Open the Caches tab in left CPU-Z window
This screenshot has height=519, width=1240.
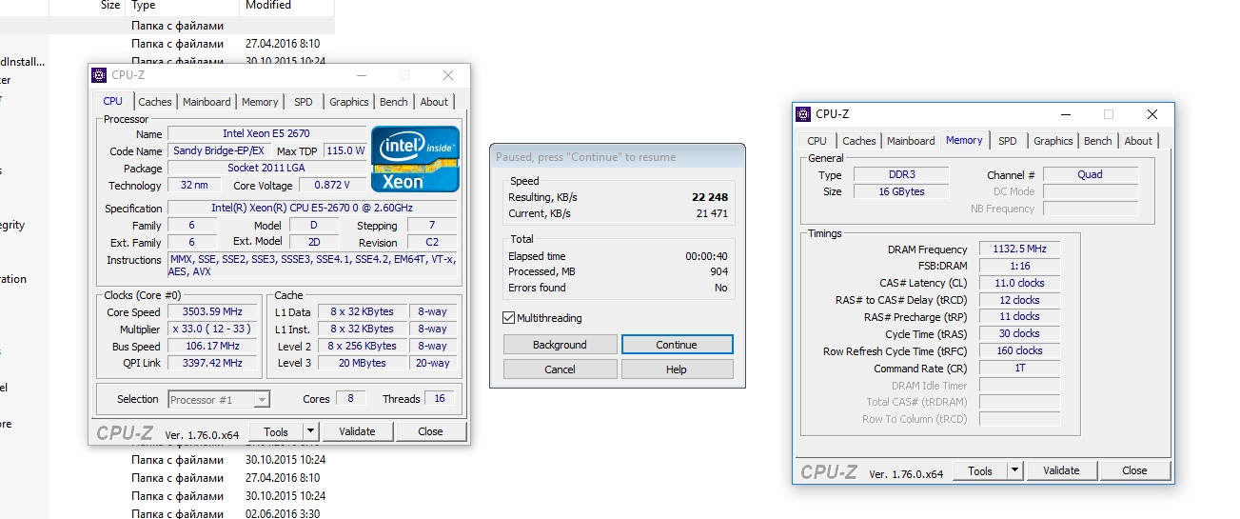(x=155, y=102)
